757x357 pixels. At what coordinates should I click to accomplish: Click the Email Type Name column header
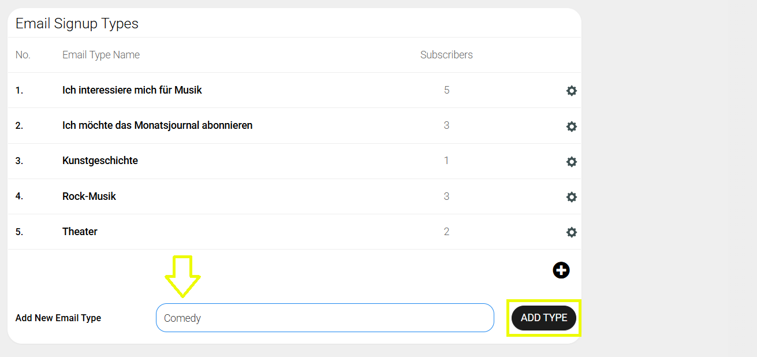[101, 55]
